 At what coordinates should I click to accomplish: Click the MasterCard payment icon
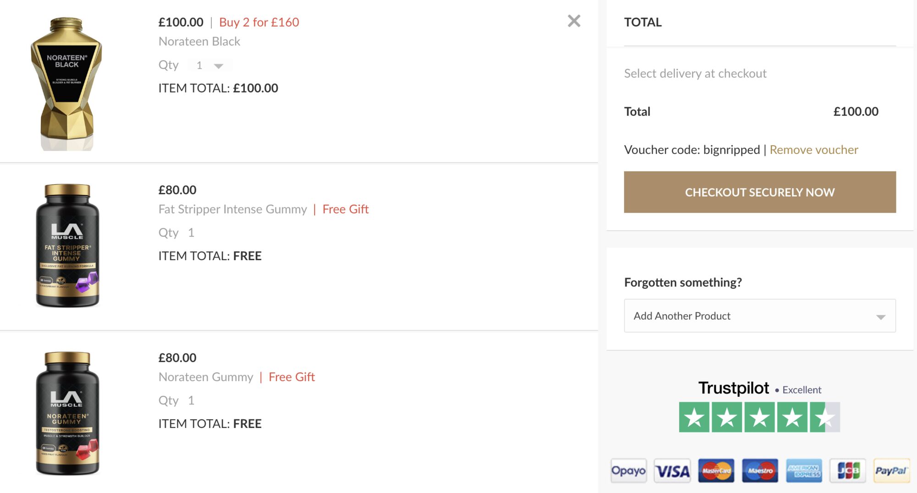[716, 471]
